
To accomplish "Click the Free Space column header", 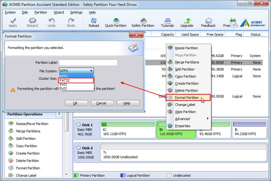I will coord(215,34).
